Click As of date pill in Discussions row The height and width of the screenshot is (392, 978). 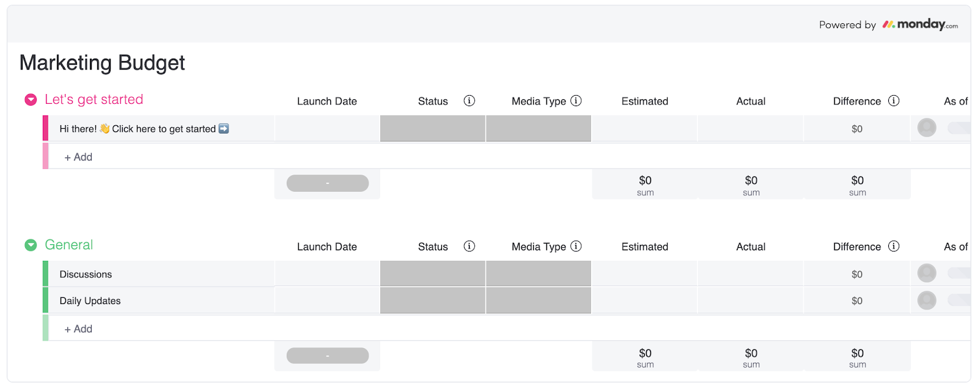959,273
